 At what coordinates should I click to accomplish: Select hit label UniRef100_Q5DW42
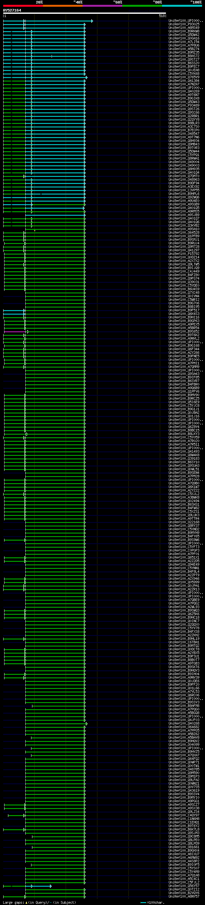(x=184, y=35)
